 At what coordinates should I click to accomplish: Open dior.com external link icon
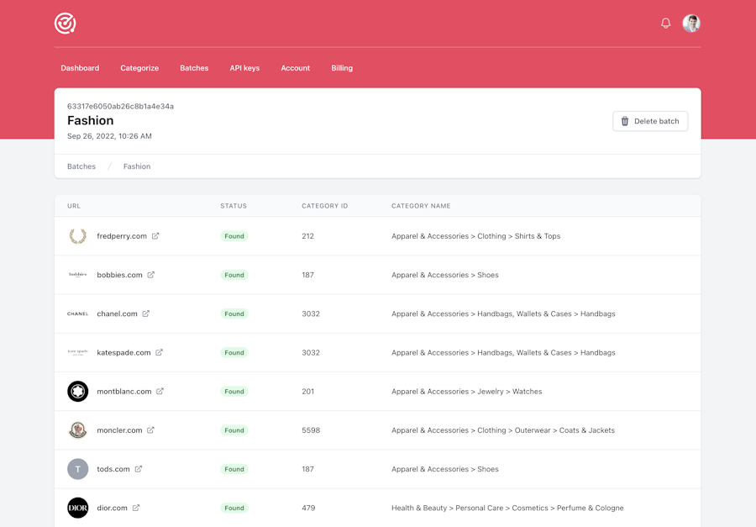coord(136,508)
